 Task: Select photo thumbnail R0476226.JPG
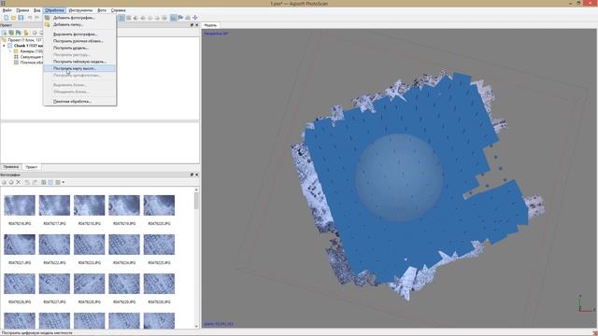coord(20,284)
